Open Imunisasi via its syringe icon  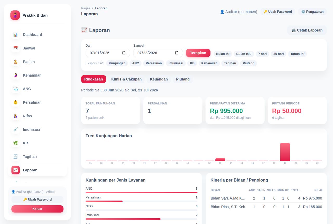pyautogui.click(x=16, y=129)
